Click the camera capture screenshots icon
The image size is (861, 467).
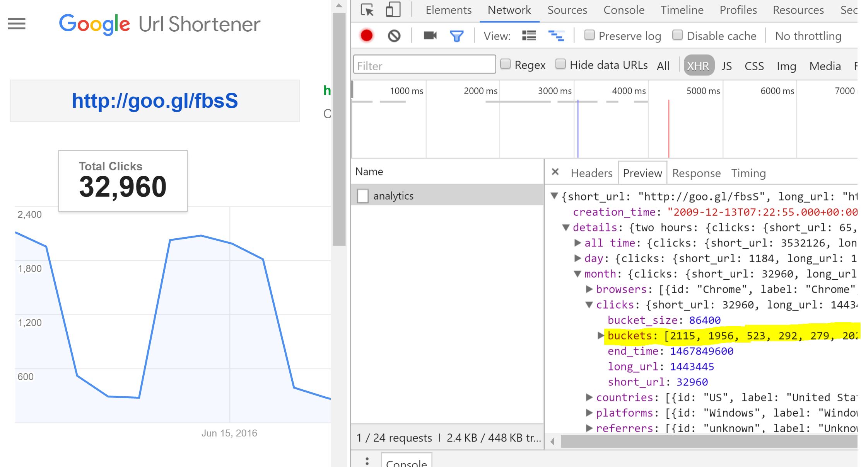(430, 36)
